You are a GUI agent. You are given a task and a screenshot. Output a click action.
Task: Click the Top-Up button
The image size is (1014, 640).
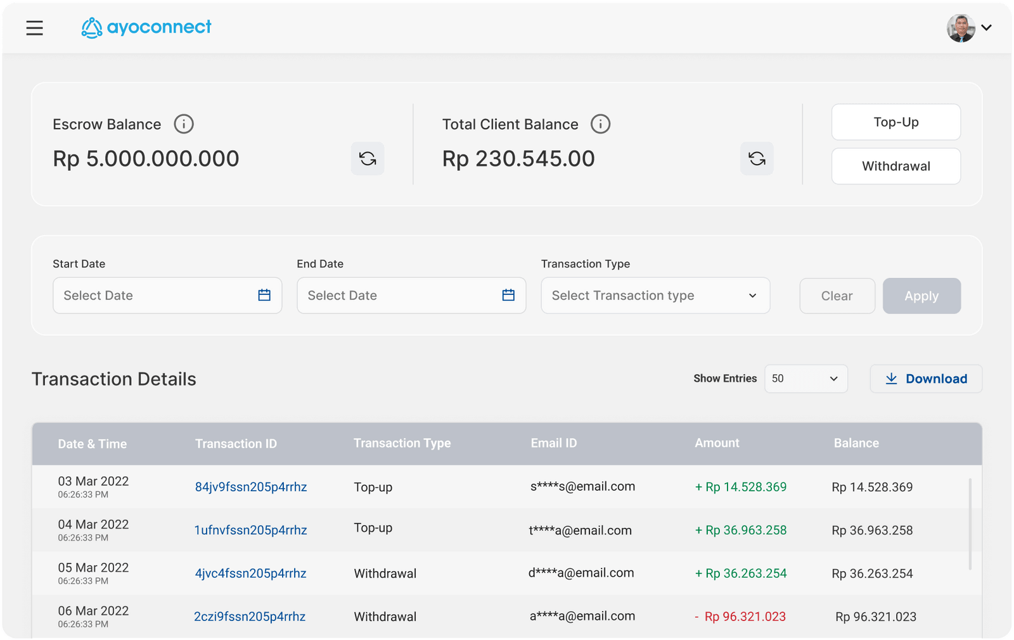tap(895, 122)
